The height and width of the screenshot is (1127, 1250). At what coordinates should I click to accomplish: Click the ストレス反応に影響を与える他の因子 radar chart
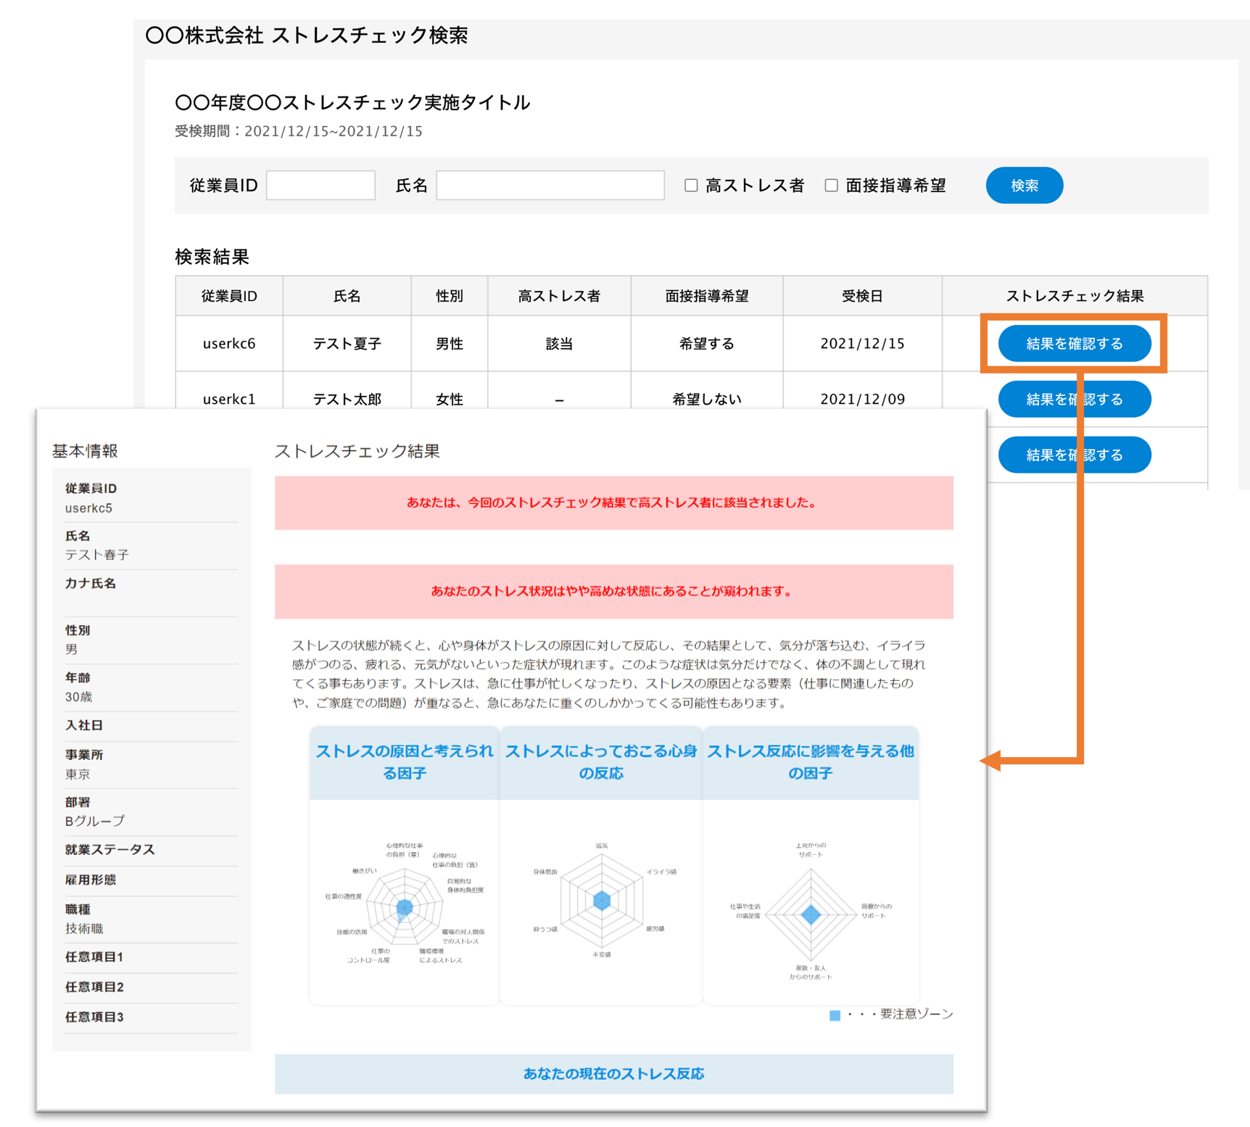810,910
